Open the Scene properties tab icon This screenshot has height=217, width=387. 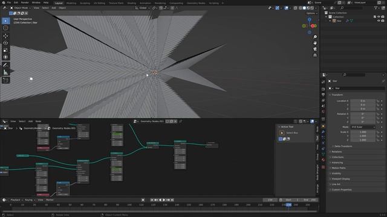[323, 106]
